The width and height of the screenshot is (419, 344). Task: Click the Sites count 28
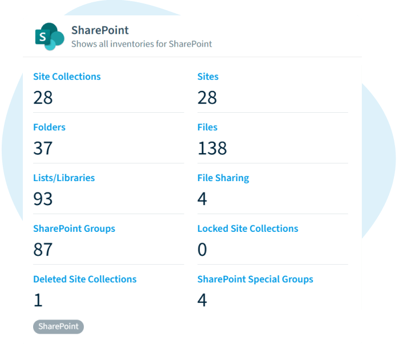[x=207, y=97]
